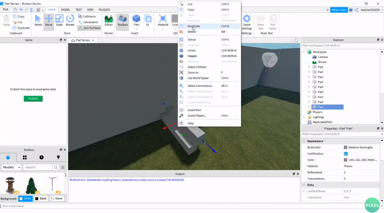Open the Material dropdown arrow
384x213 pixels.
[163, 29]
